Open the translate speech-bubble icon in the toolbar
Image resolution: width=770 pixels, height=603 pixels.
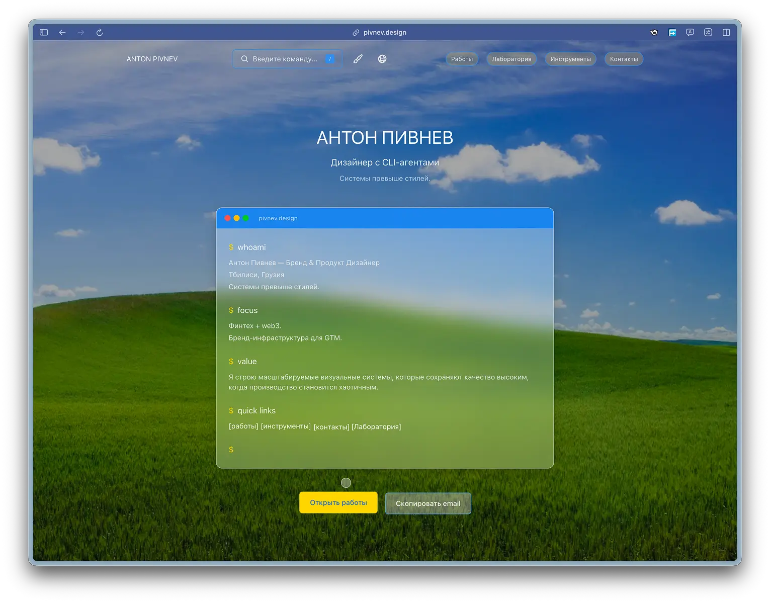(690, 32)
